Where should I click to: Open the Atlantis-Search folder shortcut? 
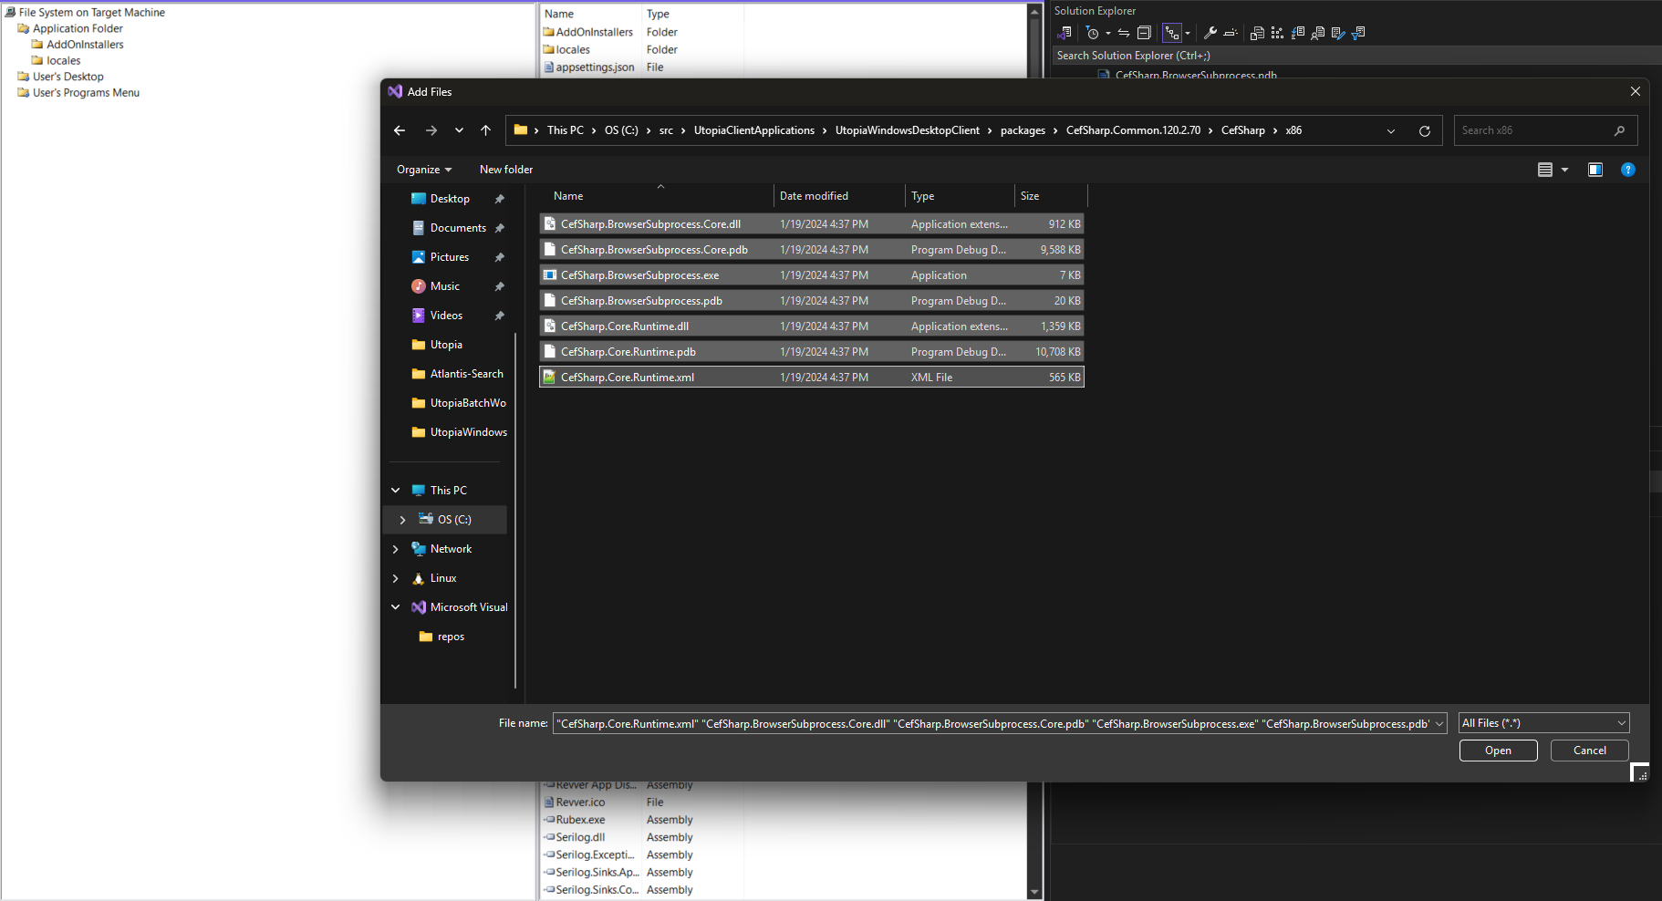click(x=466, y=374)
